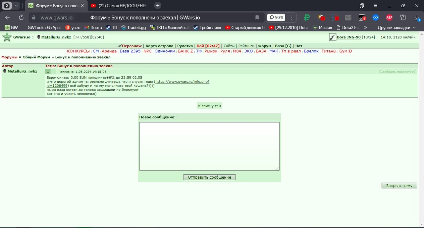Click the weather extension icon
Viewport: 424px width, 228px height.
click(x=321, y=18)
